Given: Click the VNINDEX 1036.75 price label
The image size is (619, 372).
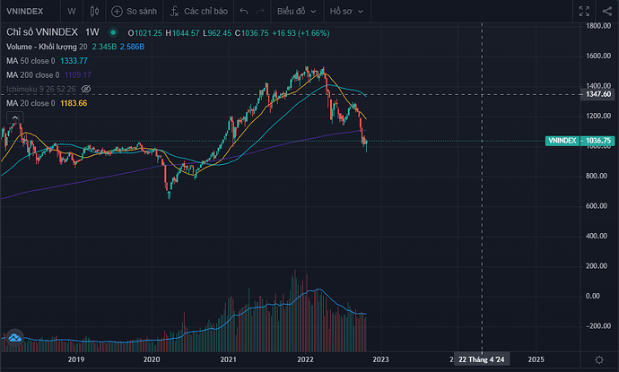Looking at the screenshot, I should 580,141.
